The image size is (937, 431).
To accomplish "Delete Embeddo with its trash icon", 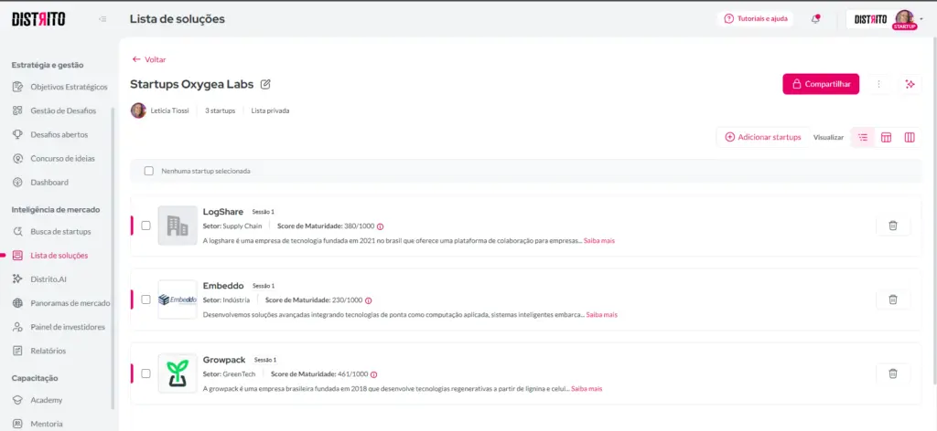I will [893, 300].
